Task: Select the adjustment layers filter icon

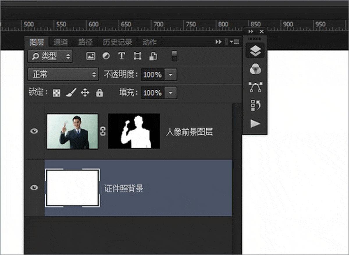Action: pos(106,56)
